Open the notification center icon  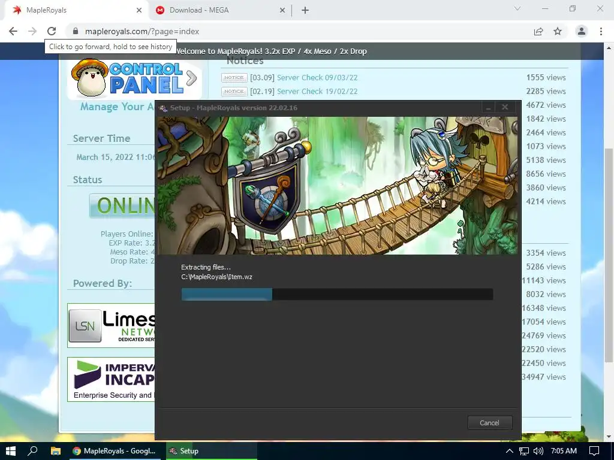coord(594,451)
